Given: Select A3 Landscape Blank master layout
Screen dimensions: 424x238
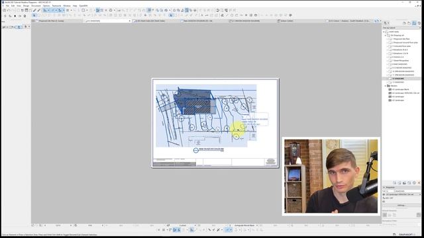Looking at the screenshot, I should pyautogui.click(x=400, y=89).
